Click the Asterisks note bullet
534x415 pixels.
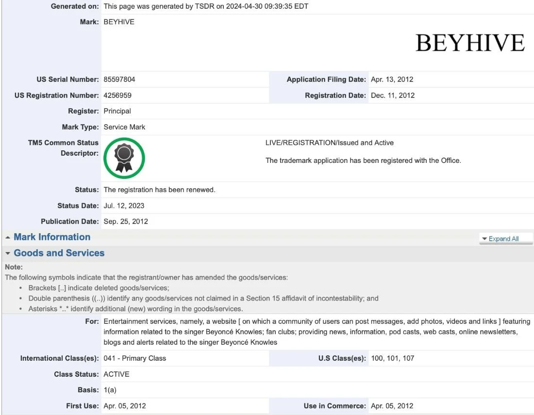coord(135,309)
